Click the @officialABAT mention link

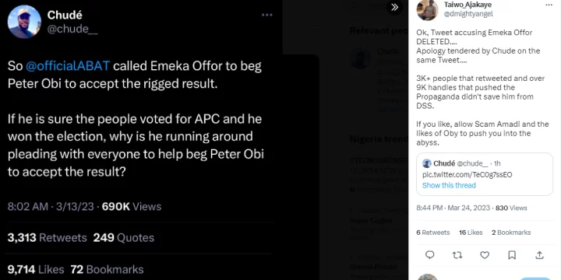coord(68,66)
